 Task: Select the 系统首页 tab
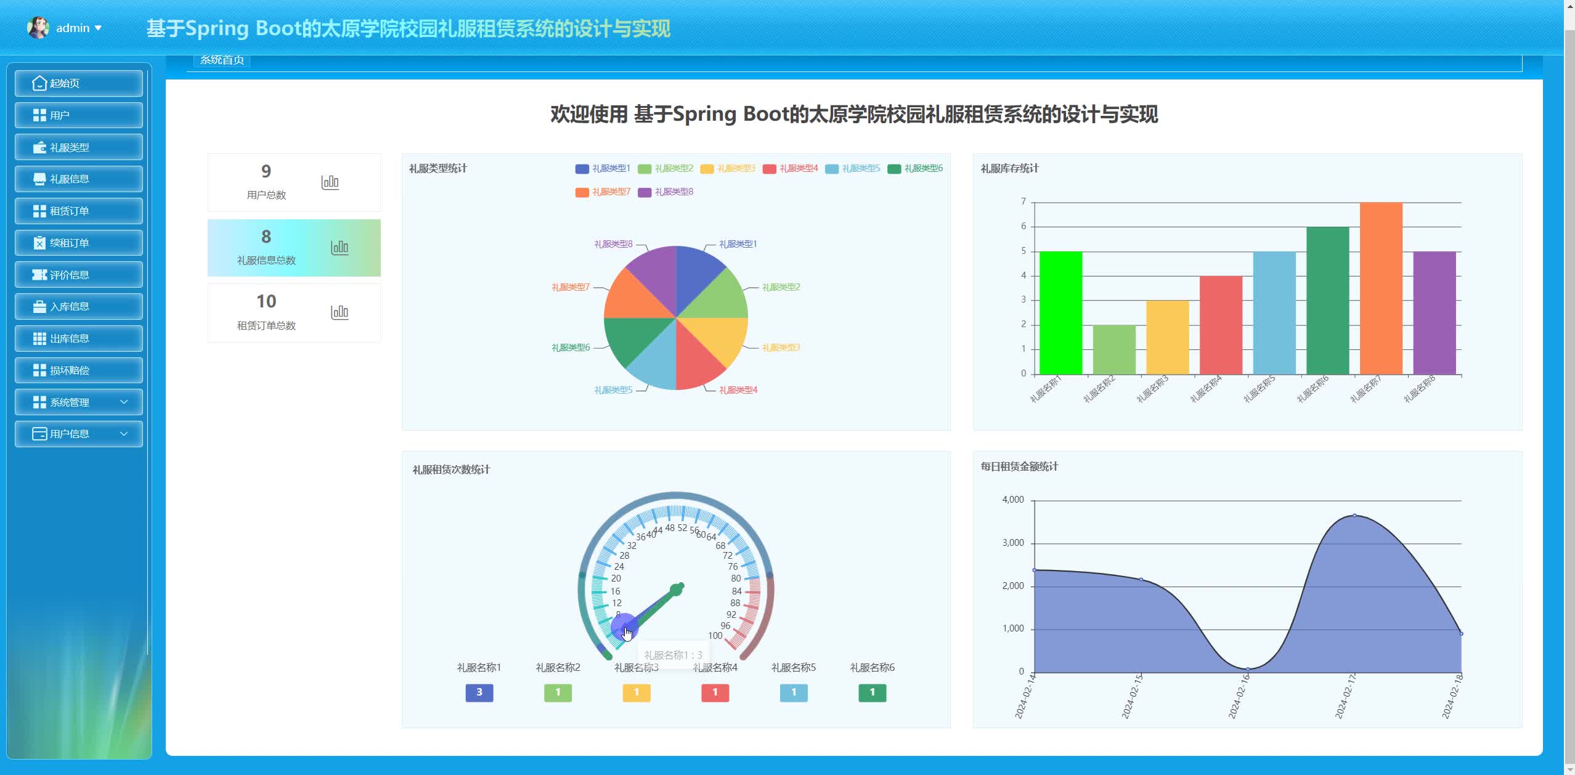pos(222,60)
